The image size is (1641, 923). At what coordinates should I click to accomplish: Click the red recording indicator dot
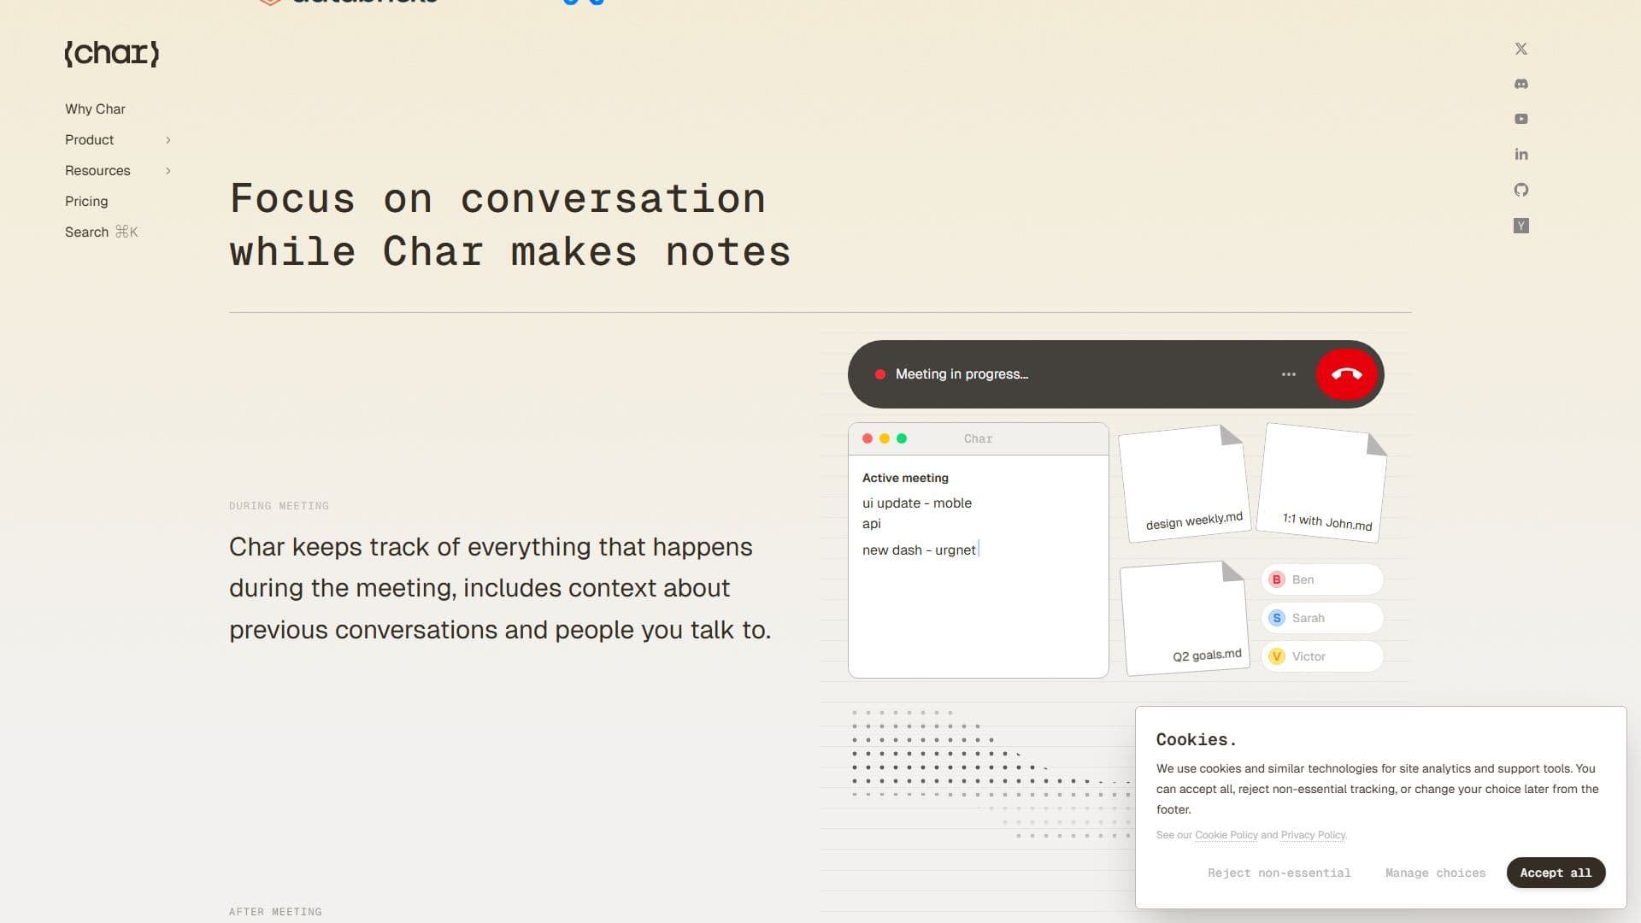point(879,374)
